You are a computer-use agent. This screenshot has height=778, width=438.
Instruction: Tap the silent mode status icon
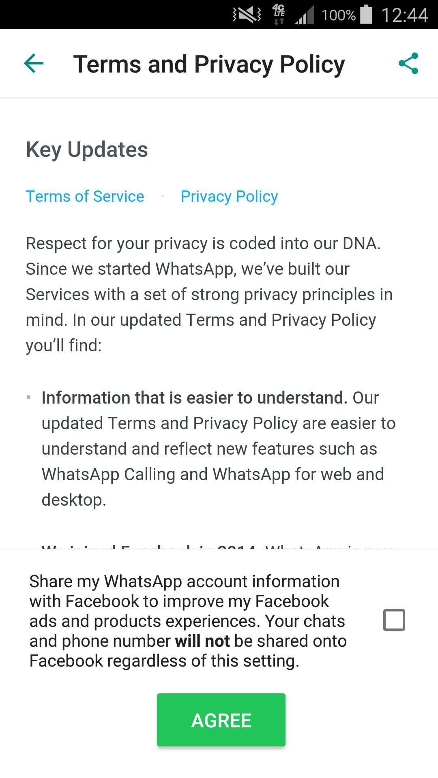click(x=247, y=15)
